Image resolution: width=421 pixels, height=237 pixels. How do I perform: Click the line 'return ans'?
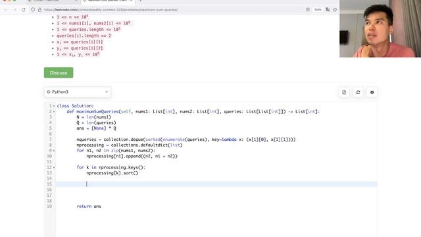click(x=89, y=206)
